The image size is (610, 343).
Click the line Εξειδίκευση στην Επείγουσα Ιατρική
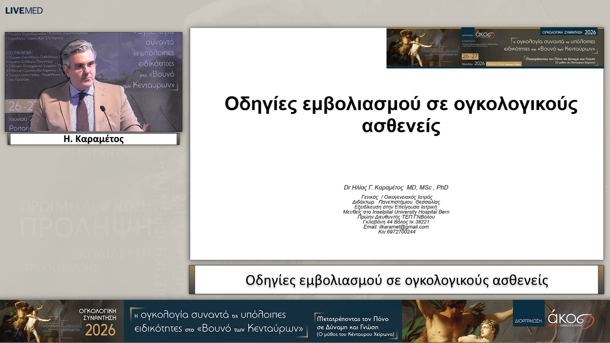click(396, 207)
